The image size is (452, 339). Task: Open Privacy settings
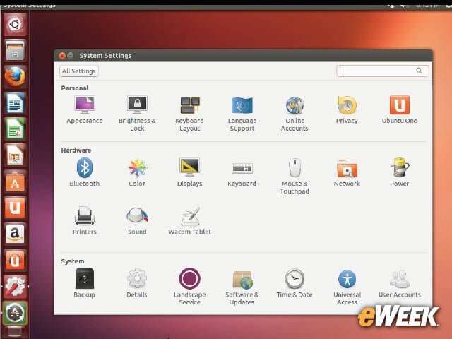(347, 110)
